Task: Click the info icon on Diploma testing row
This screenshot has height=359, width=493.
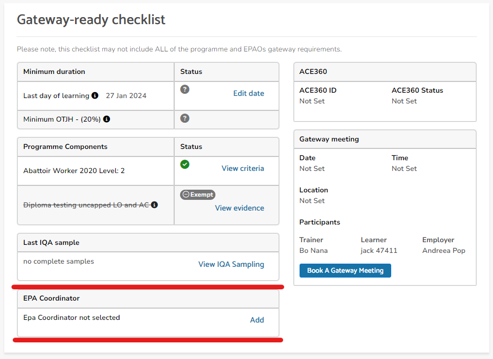Action: tap(154, 205)
